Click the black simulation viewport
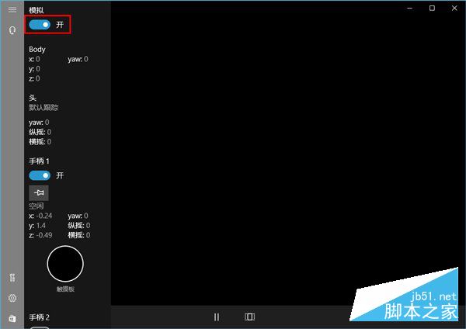This screenshot has height=329, width=466. click(x=287, y=155)
